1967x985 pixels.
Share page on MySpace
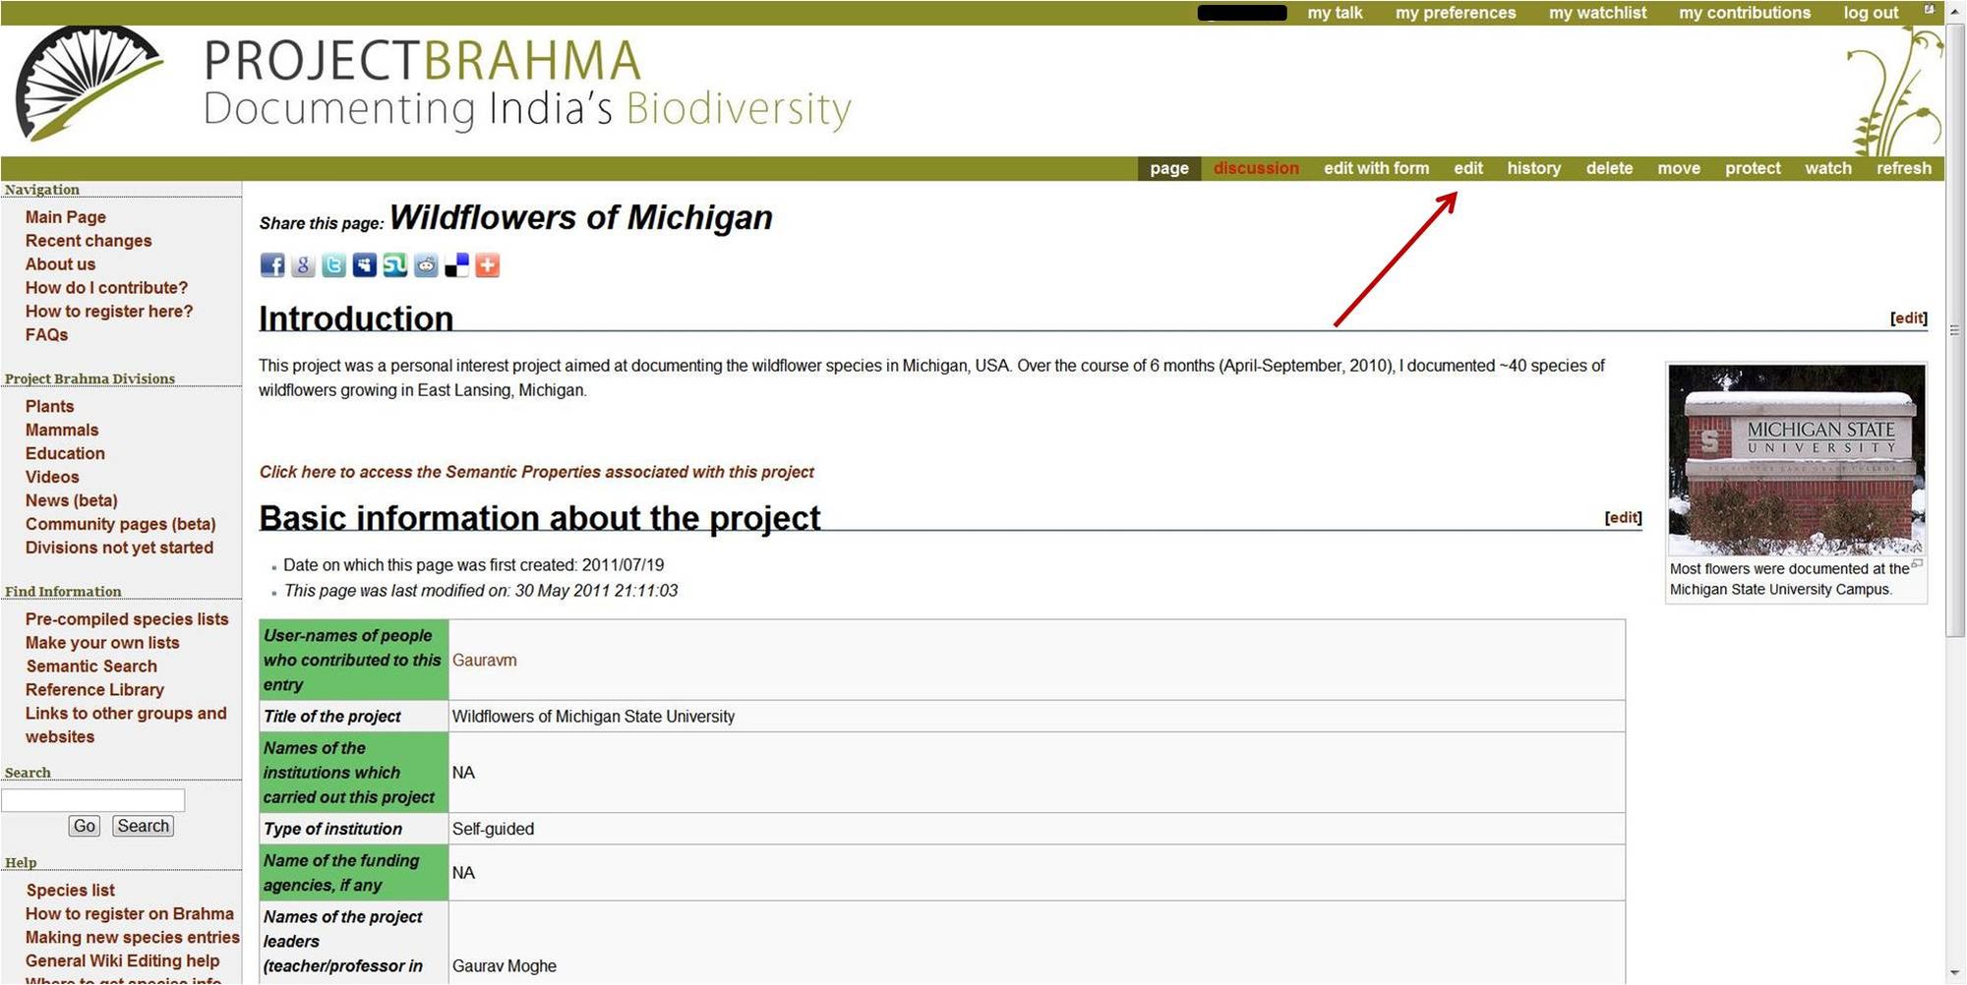tap(365, 264)
